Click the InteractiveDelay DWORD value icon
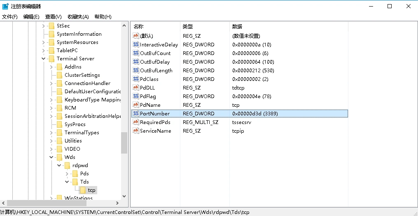The height and width of the screenshot is (216, 418). (135, 44)
